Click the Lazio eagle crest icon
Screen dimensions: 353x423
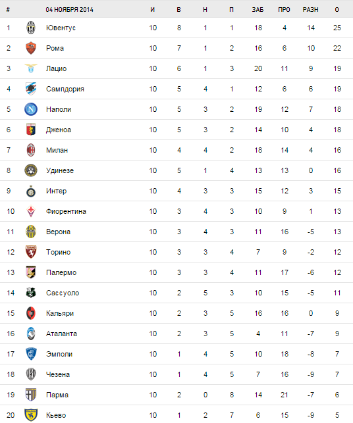[x=31, y=68]
